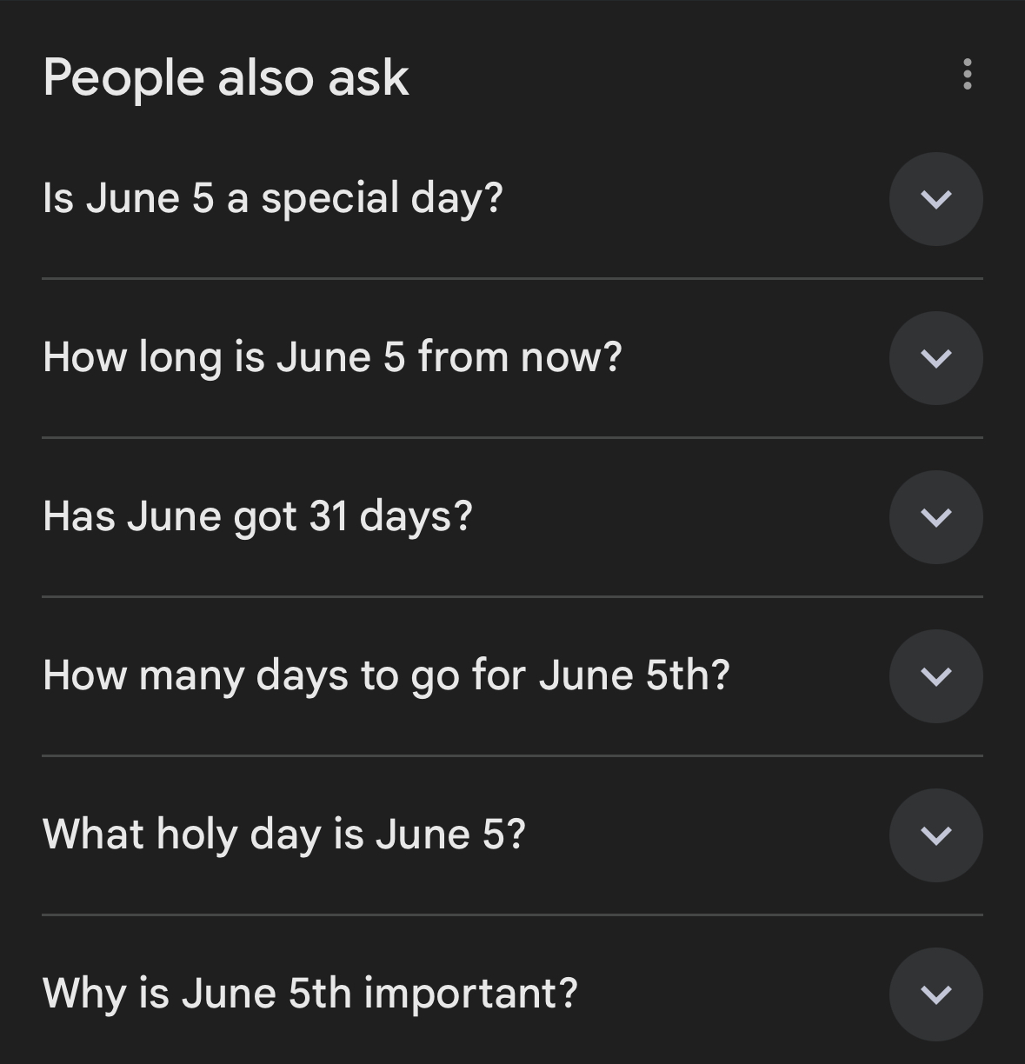
Task: Expand chevron for "How long is June 5 from now?"
Action: tap(935, 358)
